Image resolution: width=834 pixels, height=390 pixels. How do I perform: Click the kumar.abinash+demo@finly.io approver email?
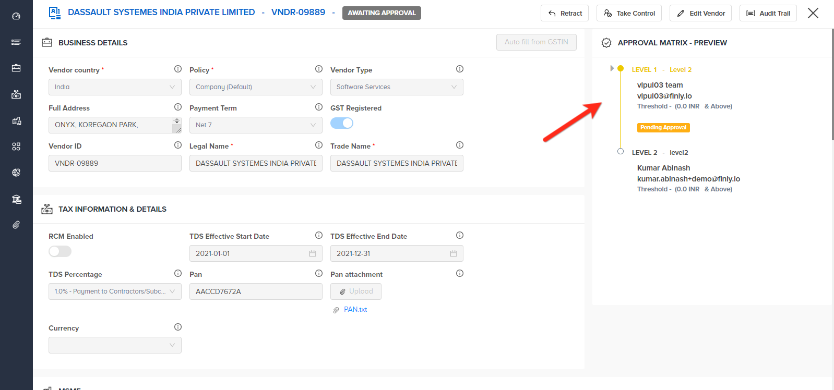pos(688,179)
